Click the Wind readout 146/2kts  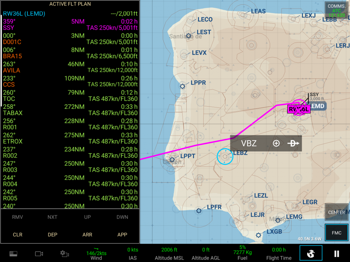tap(96, 254)
